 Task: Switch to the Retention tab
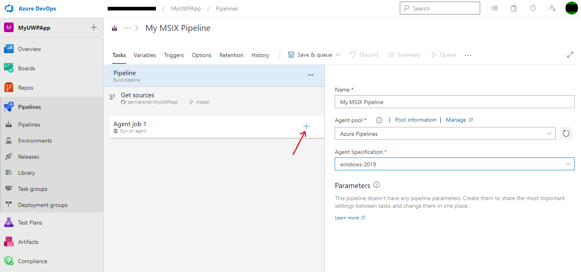[x=231, y=55]
